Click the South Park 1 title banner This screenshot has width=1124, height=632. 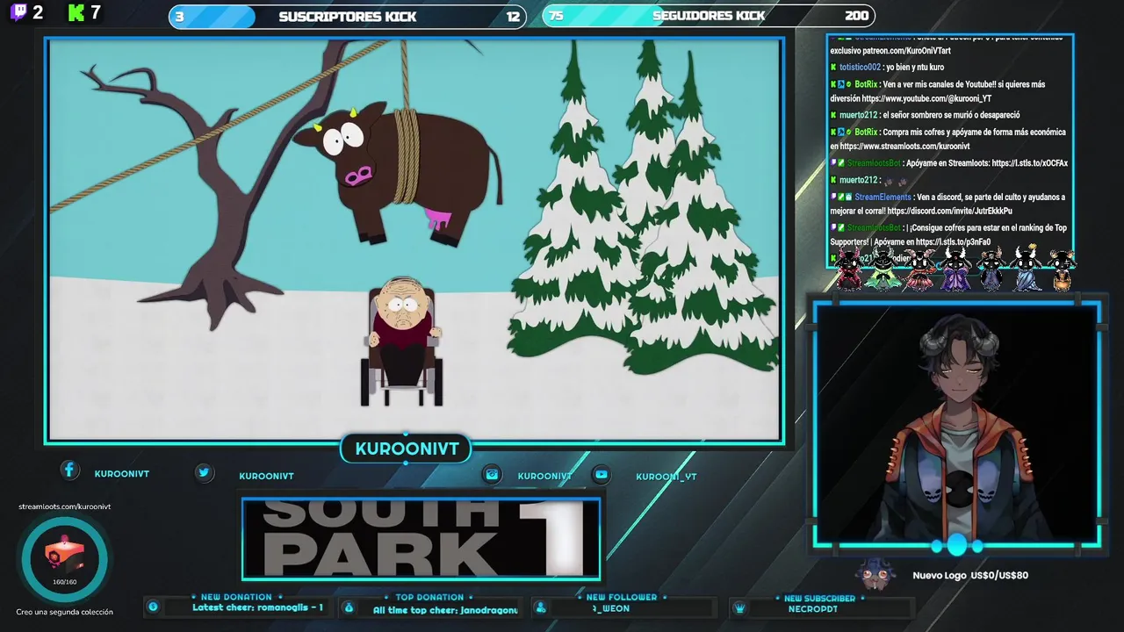pyautogui.click(x=421, y=539)
